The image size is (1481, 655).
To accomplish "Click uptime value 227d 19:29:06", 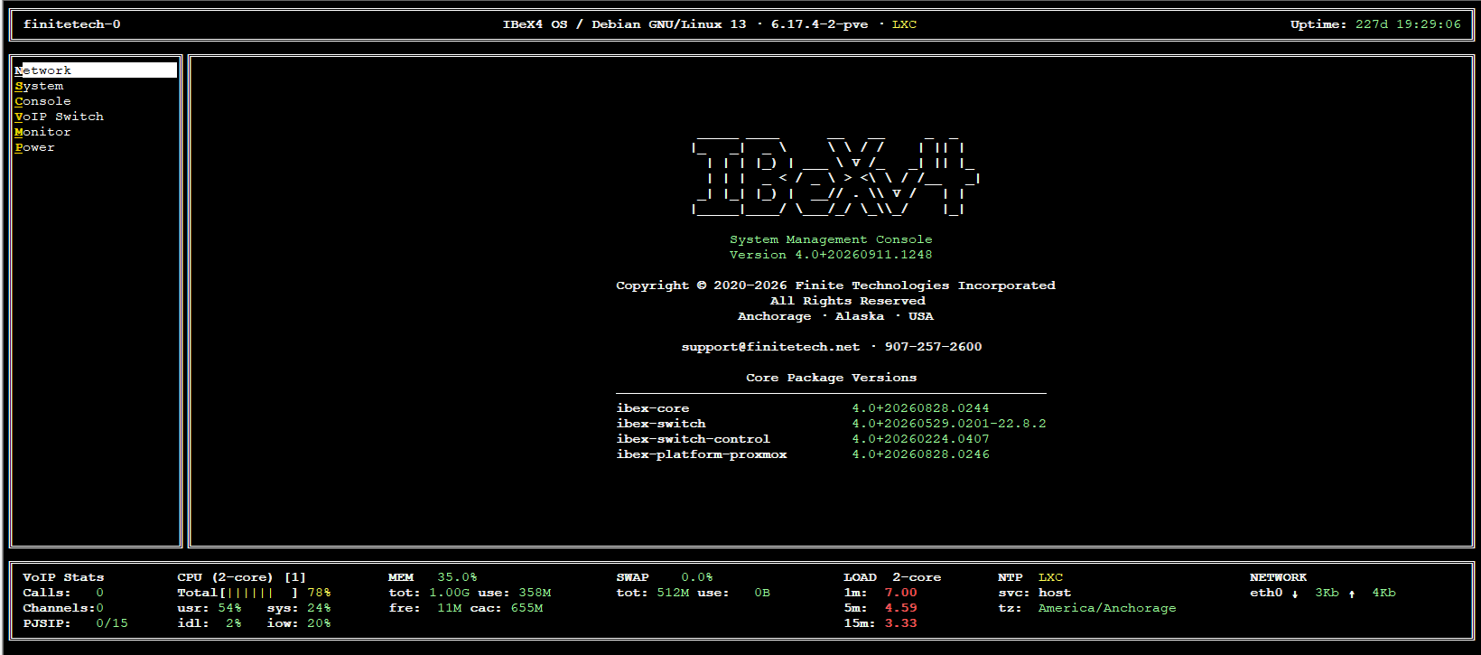I will click(1408, 24).
